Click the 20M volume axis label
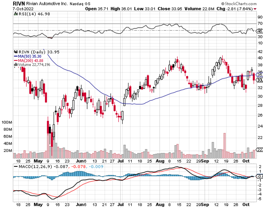Viewport: 263px width, 208px height. [x=7, y=150]
